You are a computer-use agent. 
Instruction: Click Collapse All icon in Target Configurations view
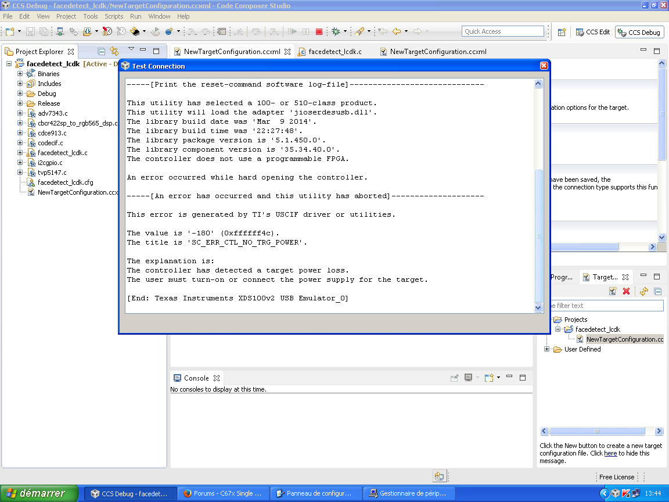click(x=658, y=292)
